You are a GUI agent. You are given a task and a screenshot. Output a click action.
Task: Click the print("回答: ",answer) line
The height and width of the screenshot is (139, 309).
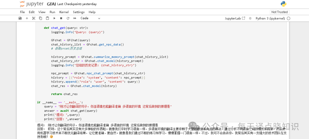[x=63, y=119]
